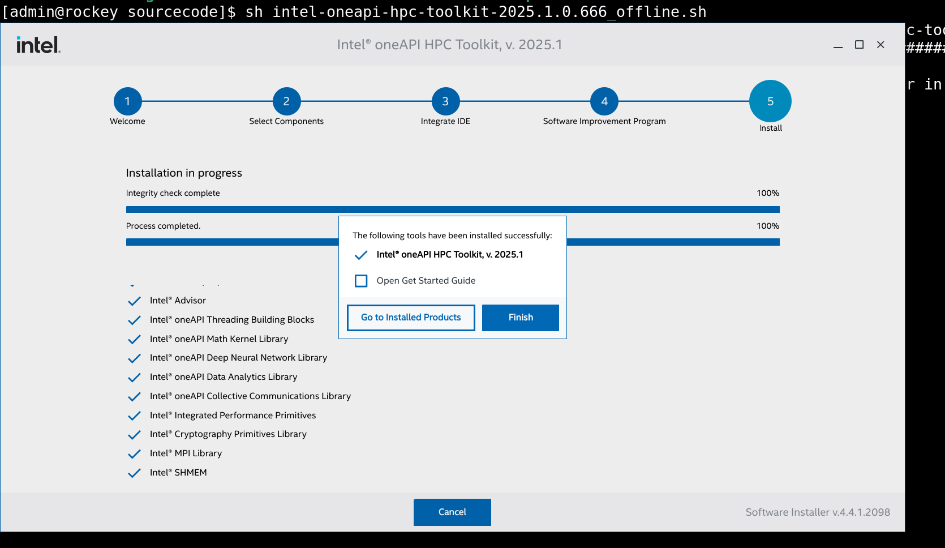Select step 3 Integrate IDE circle
Image resolution: width=945 pixels, height=548 pixels.
tap(445, 101)
